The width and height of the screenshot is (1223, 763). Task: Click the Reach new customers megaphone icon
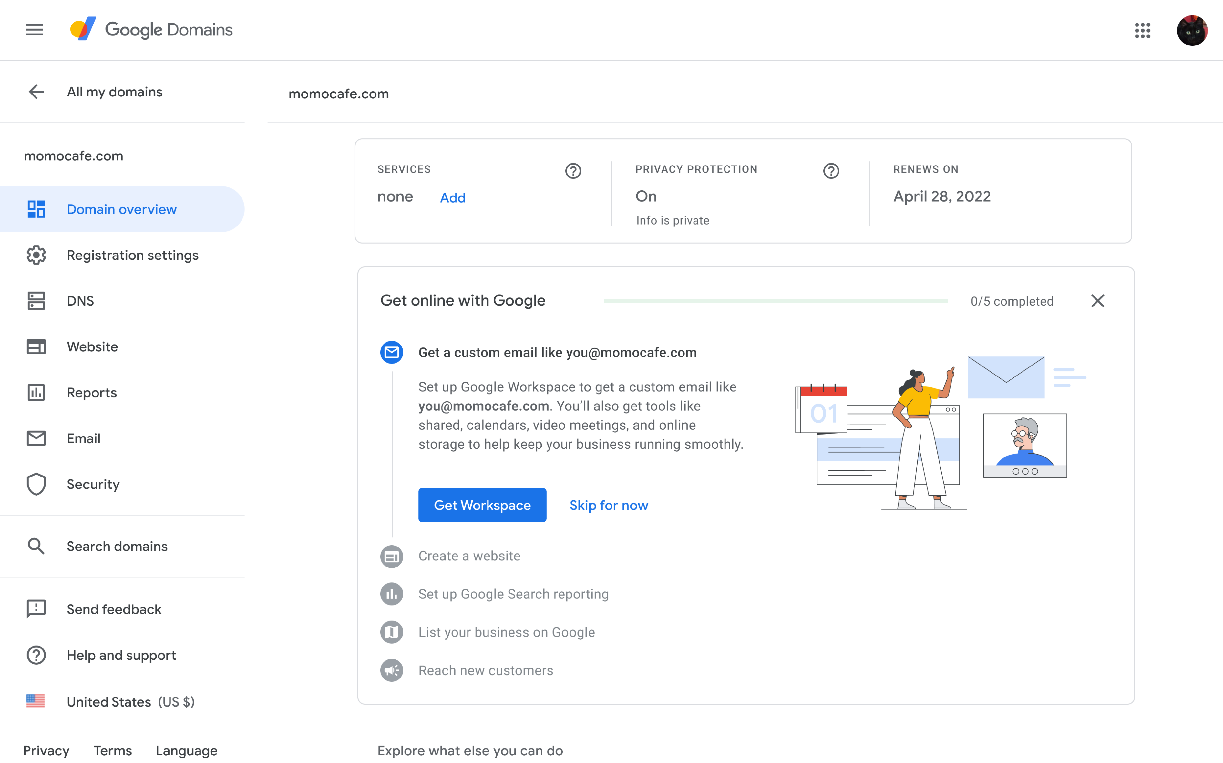point(392,671)
